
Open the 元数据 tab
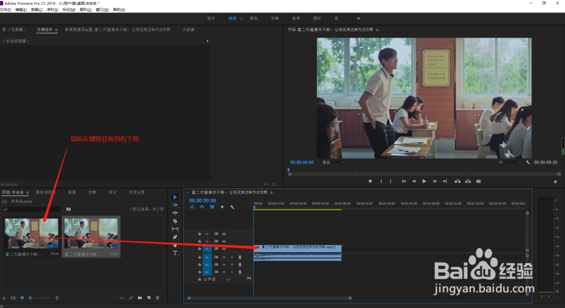click(x=188, y=29)
